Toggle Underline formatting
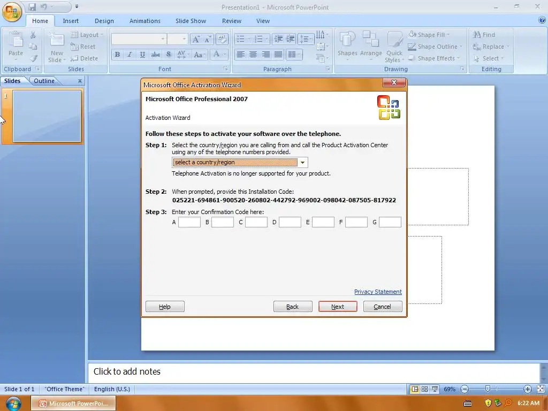The height and width of the screenshot is (411, 548). (142, 55)
